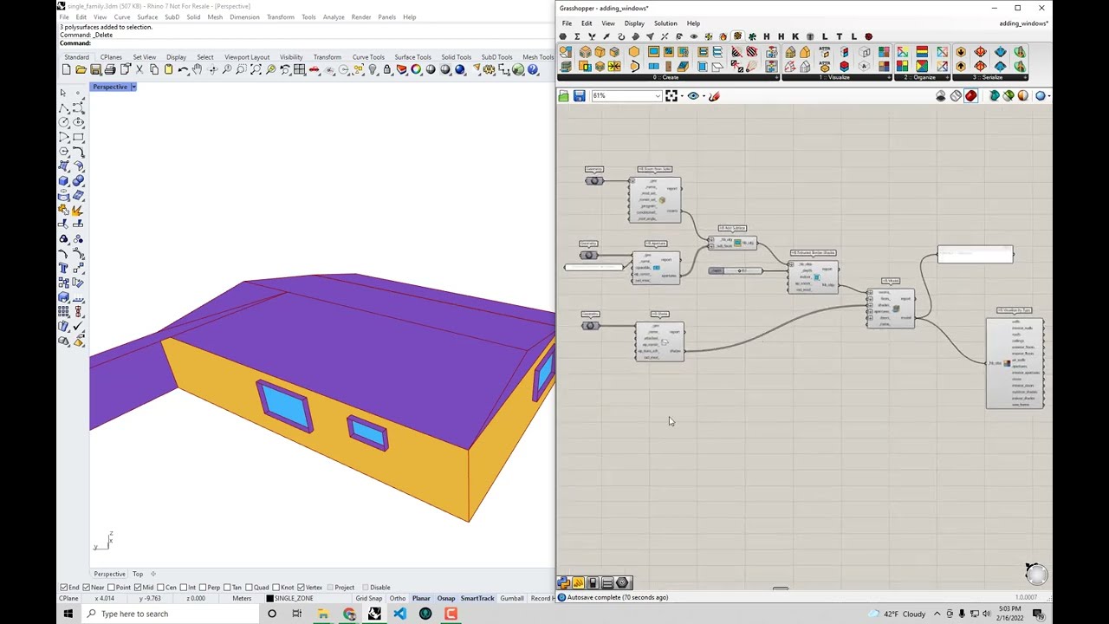Viewport: 1109px width, 624px height.
Task: Select the red shaded preview mode icon
Action: pyautogui.click(x=970, y=95)
